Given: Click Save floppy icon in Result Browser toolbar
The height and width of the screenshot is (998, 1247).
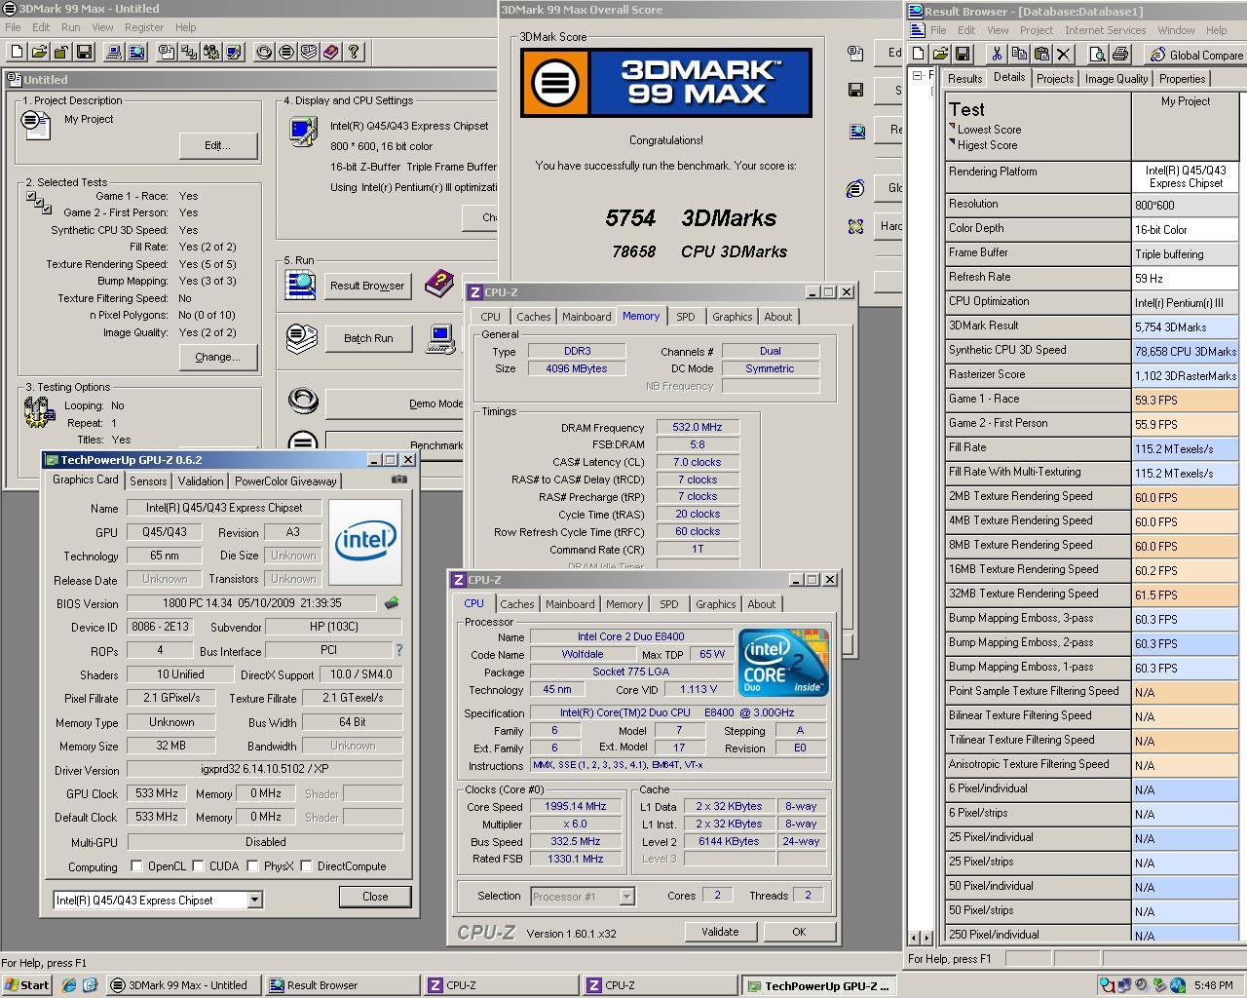Looking at the screenshot, I should (x=963, y=55).
